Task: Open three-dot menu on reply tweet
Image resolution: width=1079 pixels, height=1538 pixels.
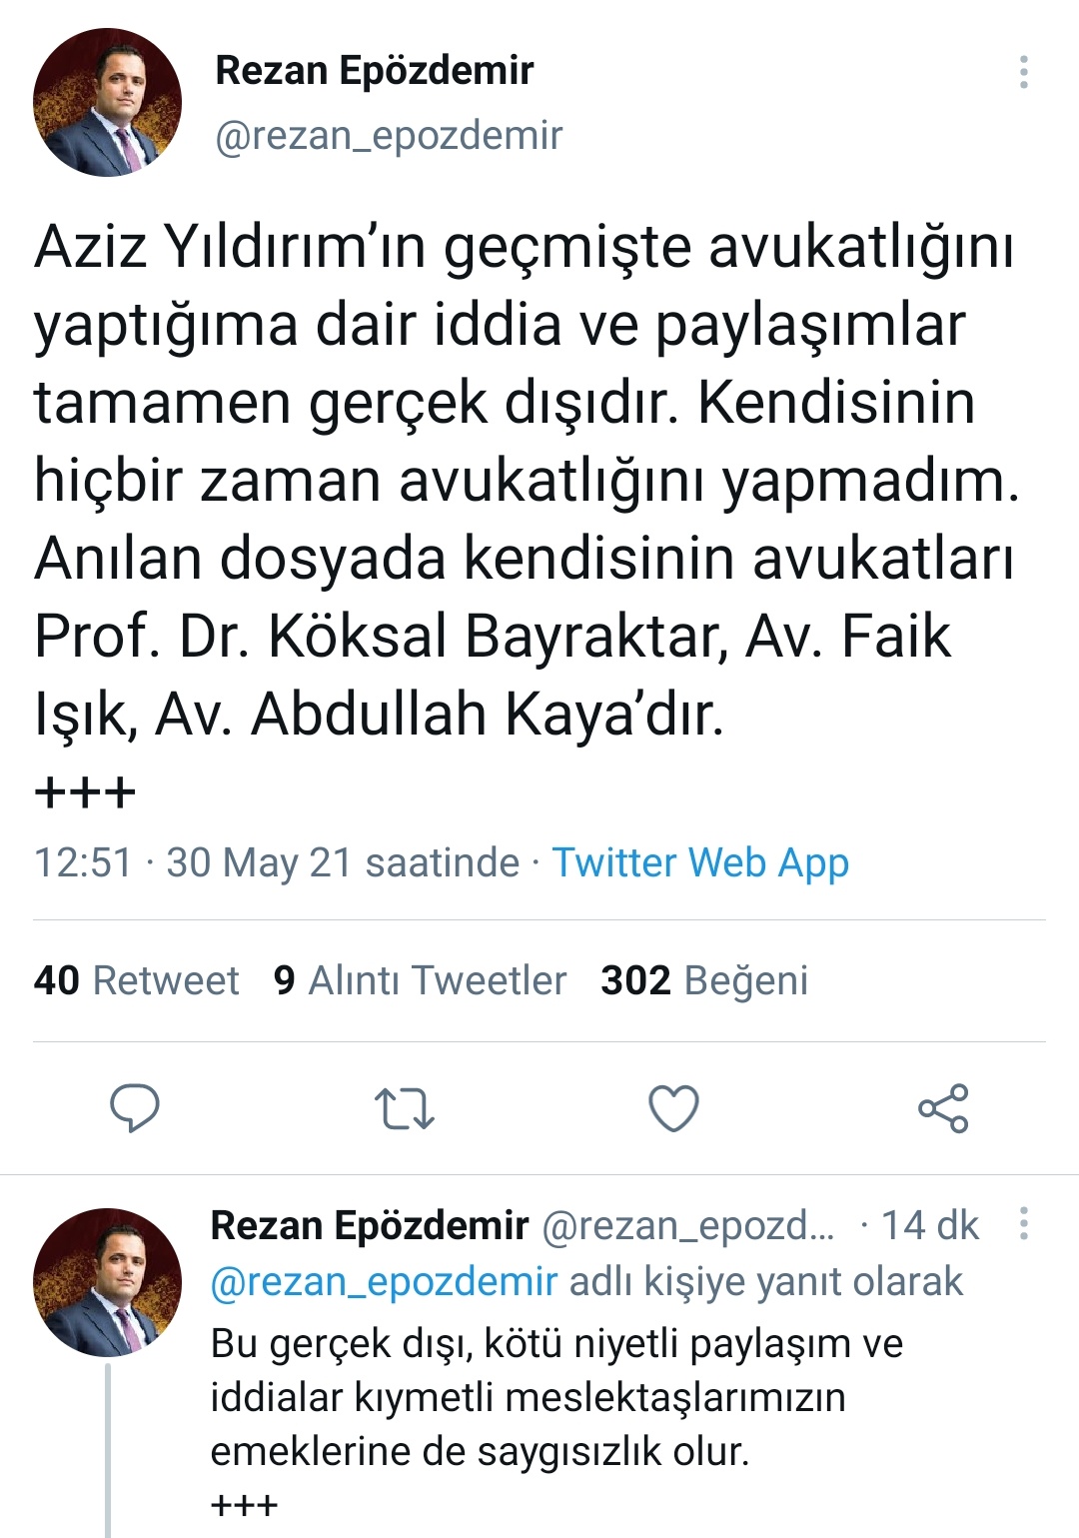Action: (x=1024, y=1223)
